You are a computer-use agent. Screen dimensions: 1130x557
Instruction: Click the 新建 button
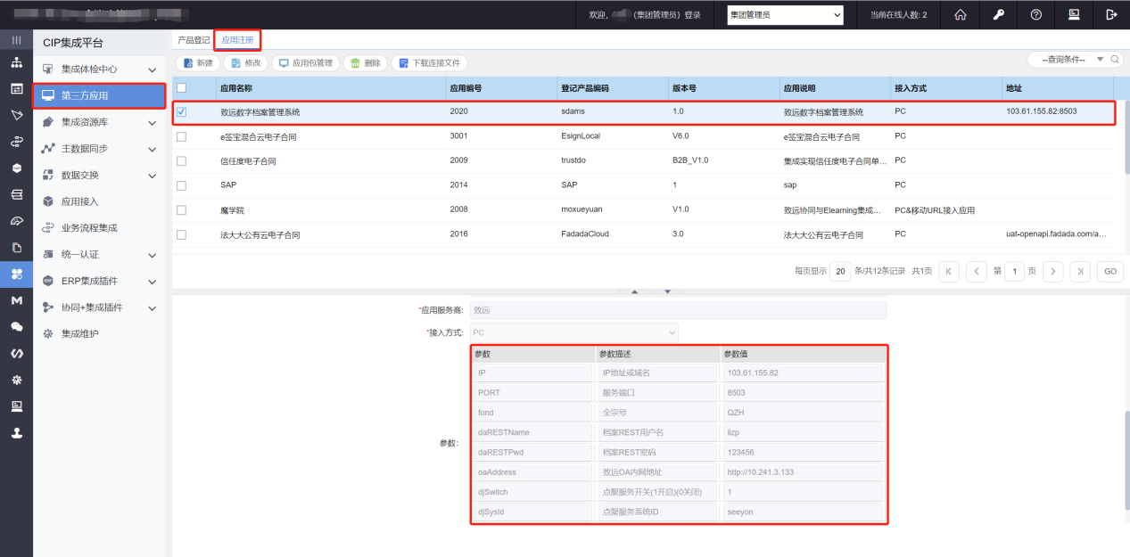pos(198,63)
